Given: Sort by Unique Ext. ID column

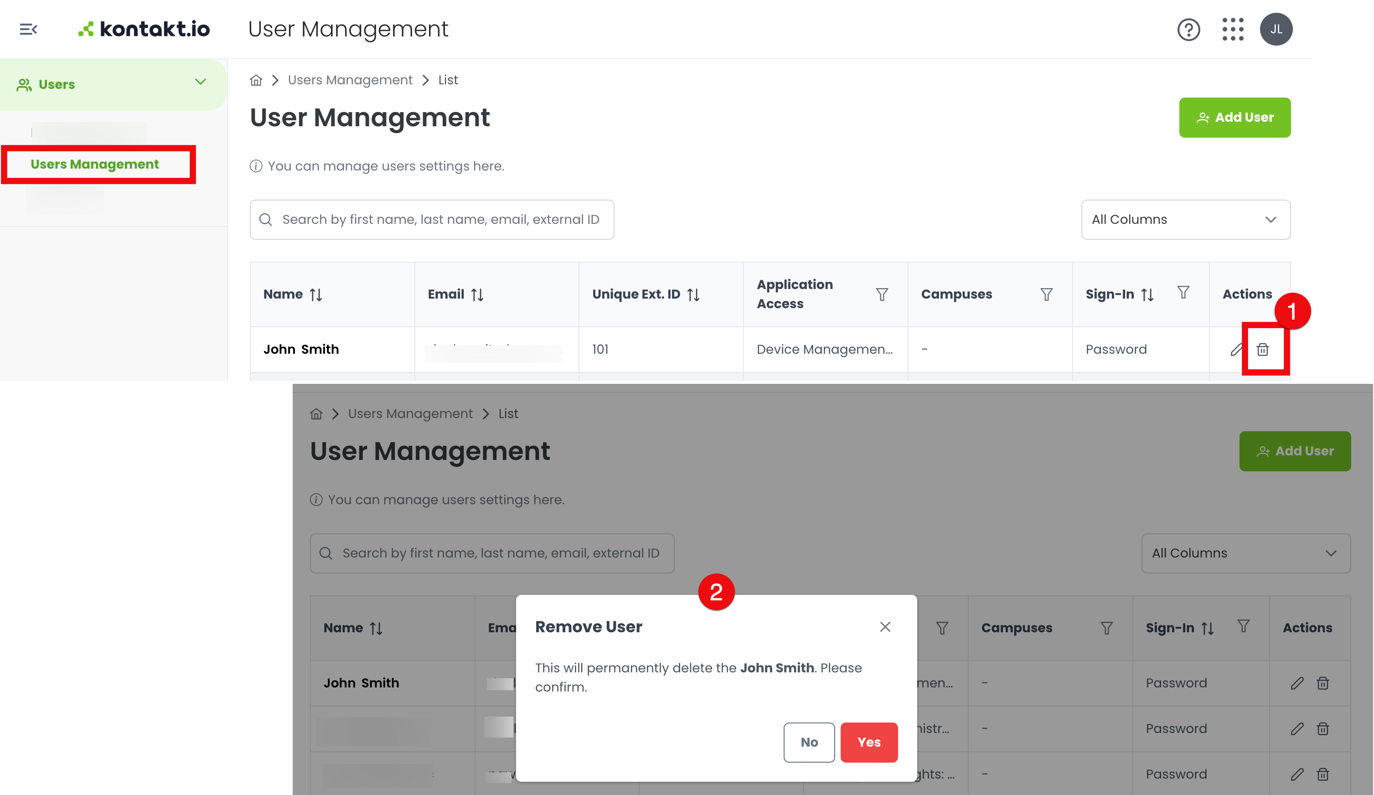Looking at the screenshot, I should coord(693,294).
